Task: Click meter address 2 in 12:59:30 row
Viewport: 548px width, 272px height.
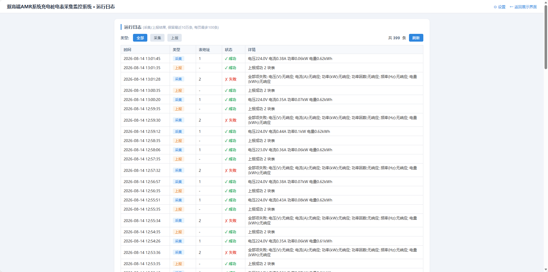Action: pos(200,120)
